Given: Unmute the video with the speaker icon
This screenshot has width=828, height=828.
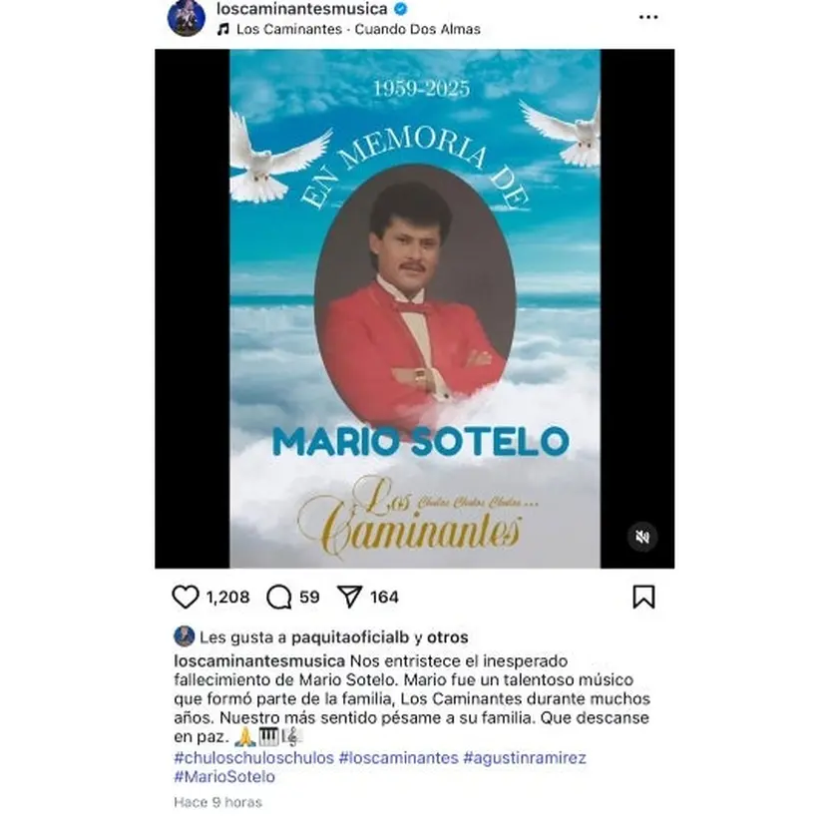Looking at the screenshot, I should 642,537.
